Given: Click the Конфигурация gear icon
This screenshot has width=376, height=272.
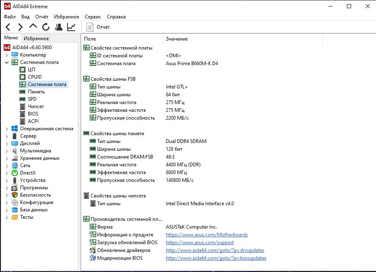Looking at the screenshot, I should [15, 202].
